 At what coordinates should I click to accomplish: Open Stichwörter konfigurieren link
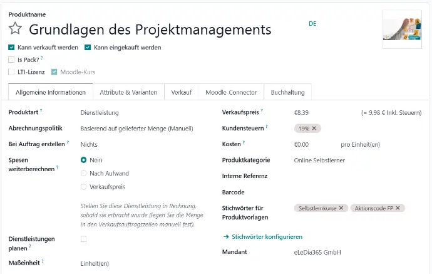(x=267, y=237)
